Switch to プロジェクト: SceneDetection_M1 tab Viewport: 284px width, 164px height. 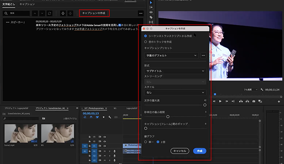pyautogui.click(x=50, y=108)
